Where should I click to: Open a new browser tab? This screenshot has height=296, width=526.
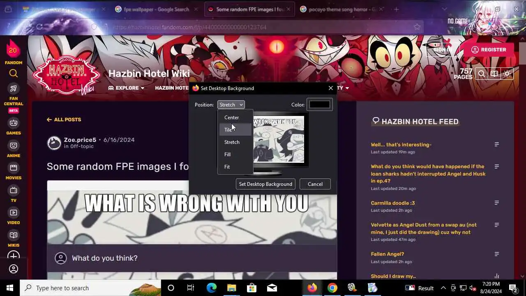396,9
